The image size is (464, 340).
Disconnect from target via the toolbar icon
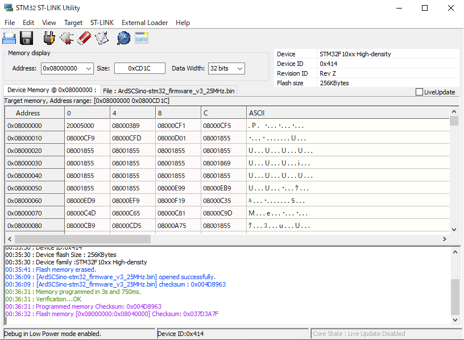67,39
